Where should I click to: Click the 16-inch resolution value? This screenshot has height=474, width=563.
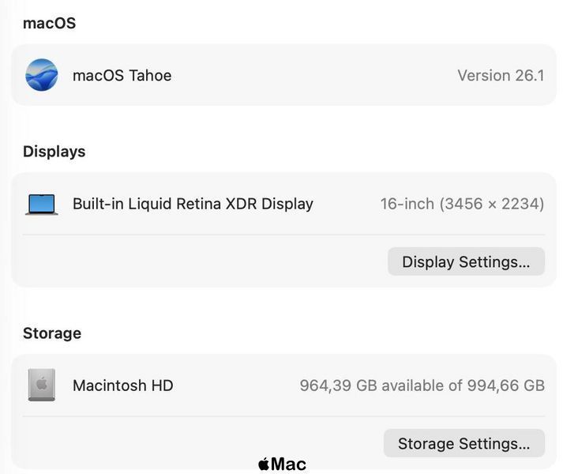463,204
